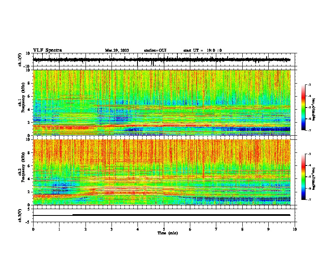Click the ch.2 spectrogram panel
Image resolution: width=332 pixels, height=257 pixels.
pos(162,172)
